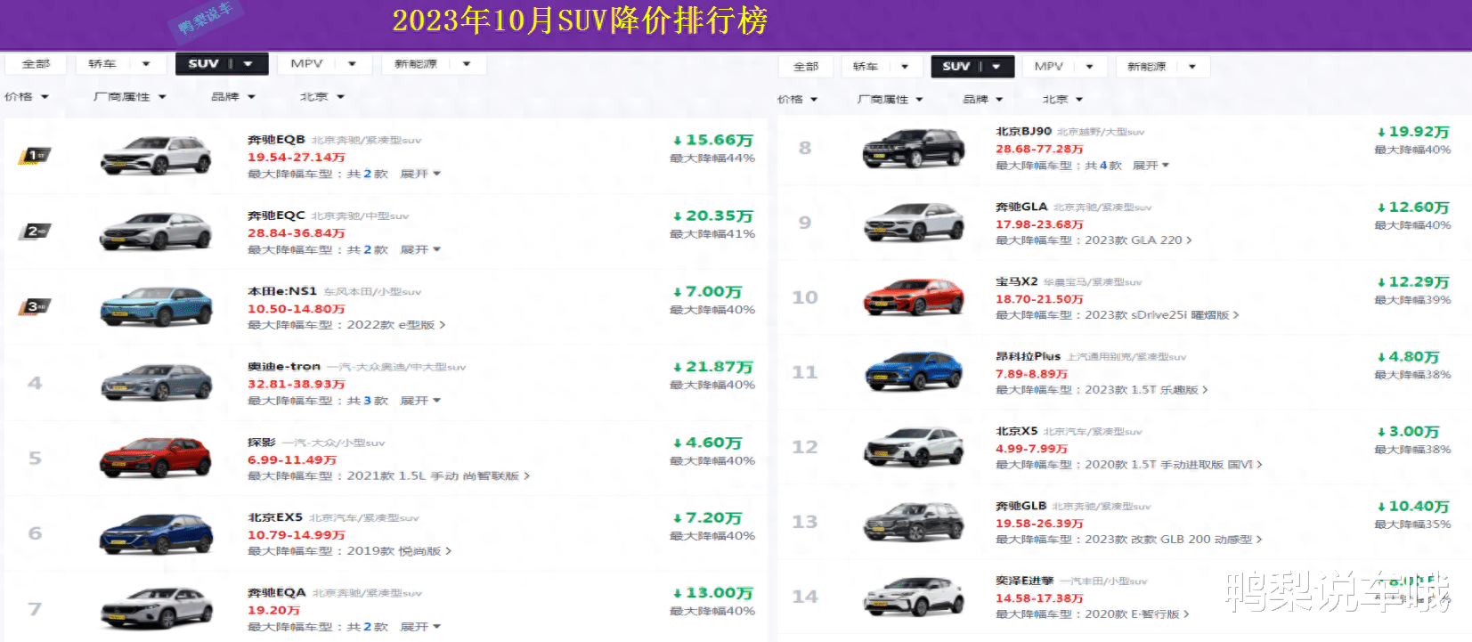Image resolution: width=1472 pixels, height=642 pixels.
Task: Click the 奔驰EQB model name
Action: (276, 140)
